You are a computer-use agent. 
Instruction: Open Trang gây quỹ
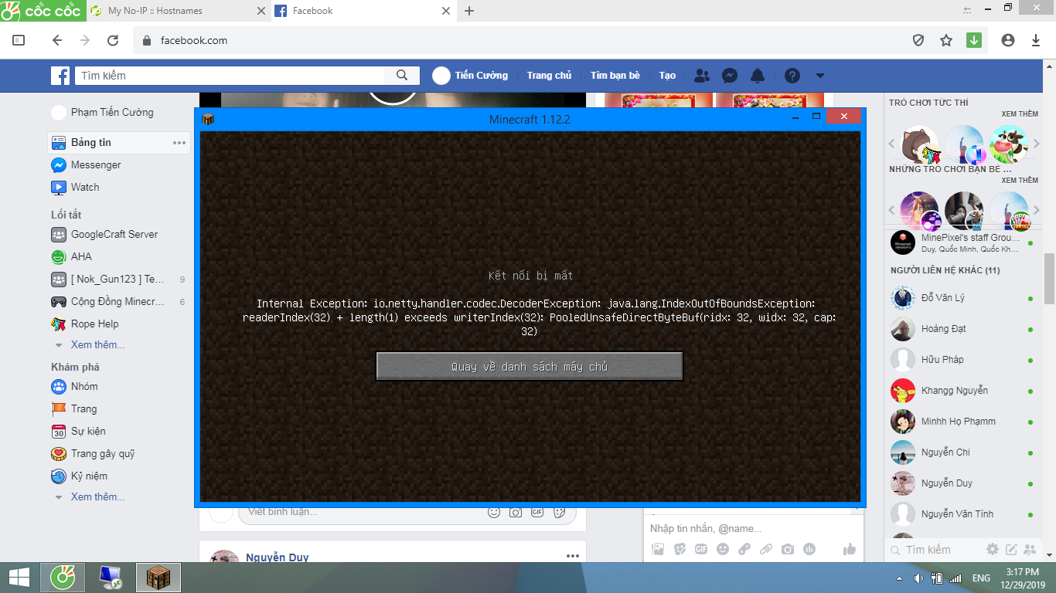coord(93,454)
